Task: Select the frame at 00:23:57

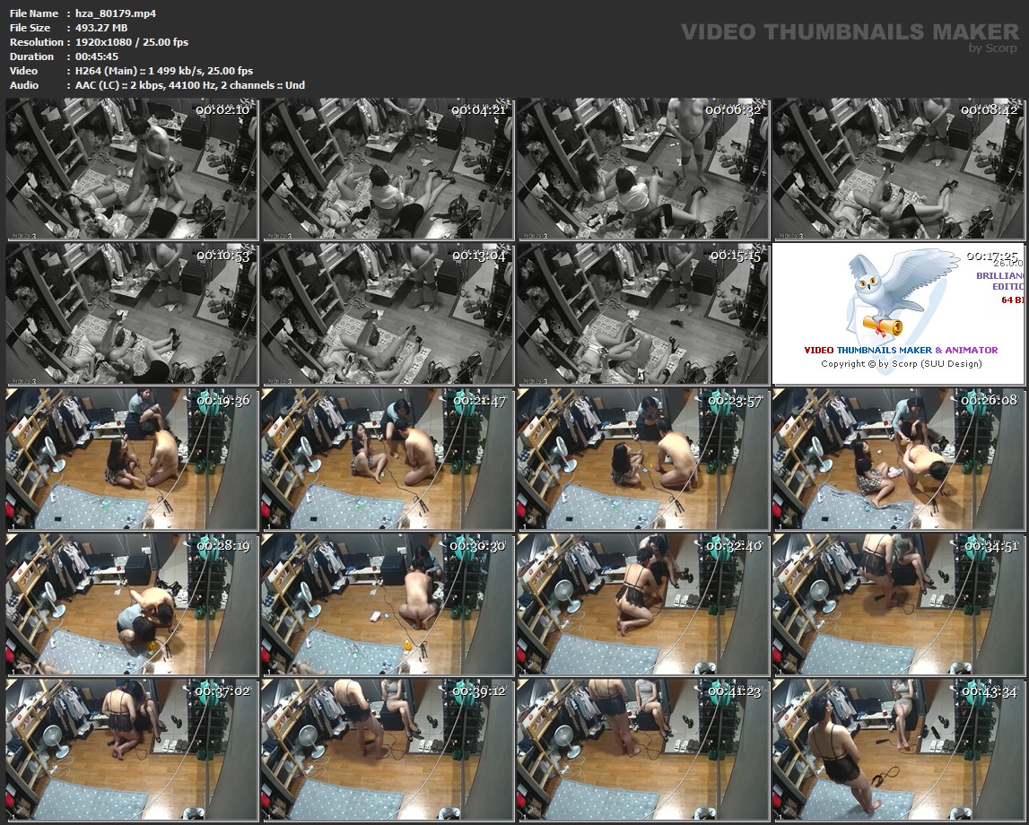Action: (642, 459)
